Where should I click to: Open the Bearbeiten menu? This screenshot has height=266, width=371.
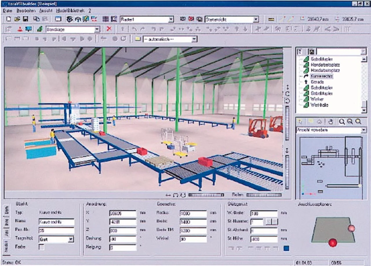pyautogui.click(x=26, y=10)
